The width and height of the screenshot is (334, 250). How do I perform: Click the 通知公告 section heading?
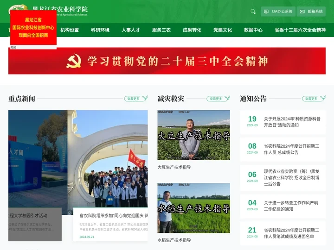pyautogui.click(x=253, y=99)
